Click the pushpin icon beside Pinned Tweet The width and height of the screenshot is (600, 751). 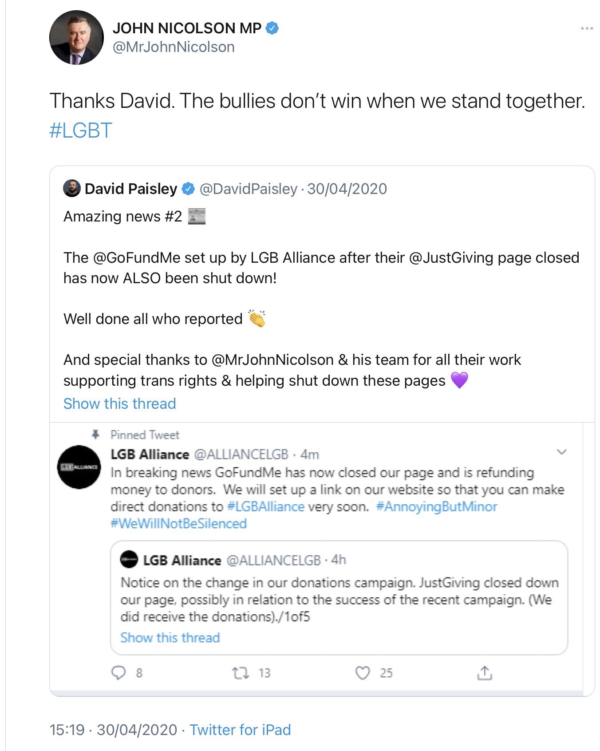(x=95, y=435)
